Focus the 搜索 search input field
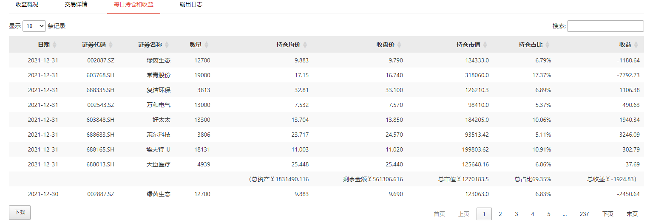647x222 pixels. click(x=605, y=26)
